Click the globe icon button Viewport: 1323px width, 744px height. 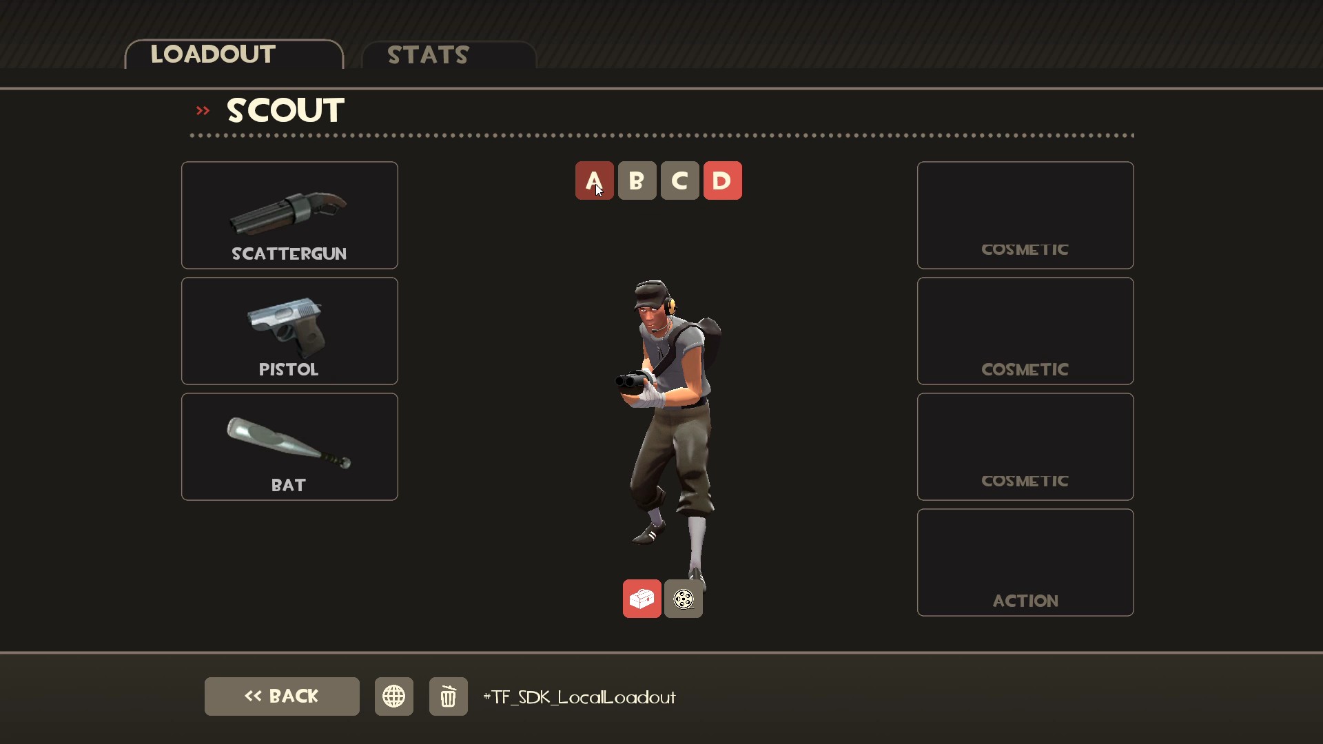pyautogui.click(x=393, y=696)
